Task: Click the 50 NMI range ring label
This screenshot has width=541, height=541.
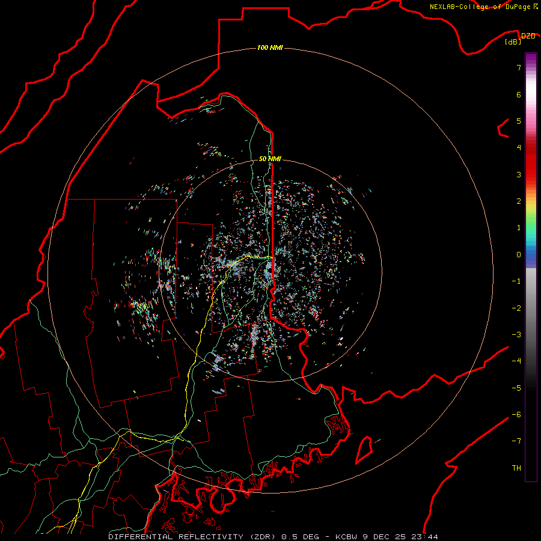Action: pyautogui.click(x=270, y=159)
